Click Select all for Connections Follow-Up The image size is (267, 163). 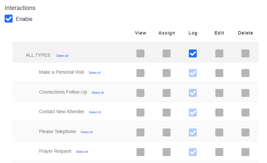[98, 93]
